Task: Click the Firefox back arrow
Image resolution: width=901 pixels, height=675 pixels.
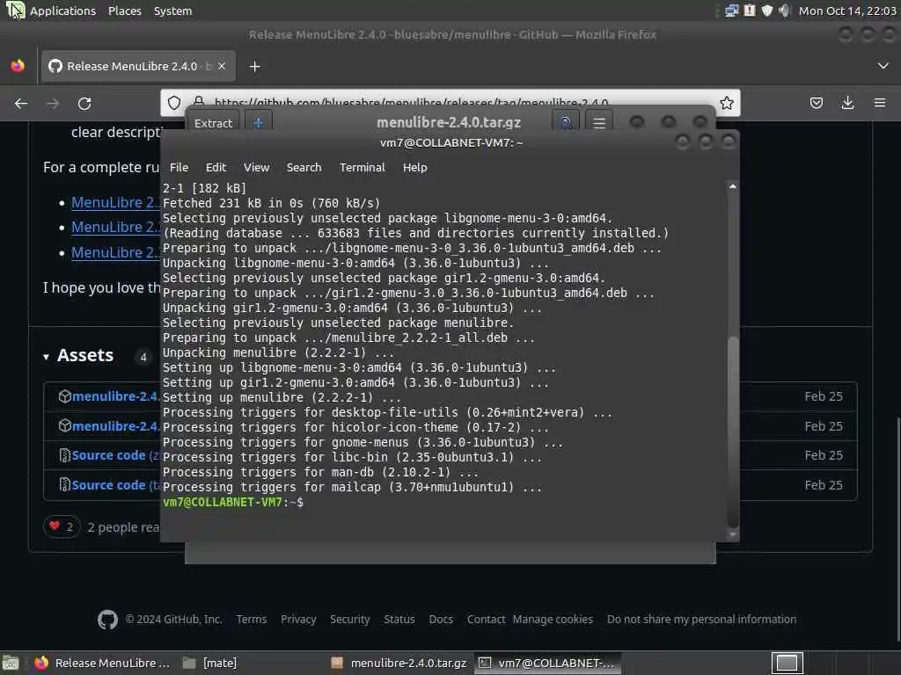Action: (x=21, y=104)
